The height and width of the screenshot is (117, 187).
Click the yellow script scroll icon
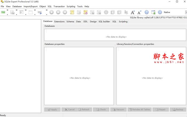pyautogui.click(x=72, y=12)
